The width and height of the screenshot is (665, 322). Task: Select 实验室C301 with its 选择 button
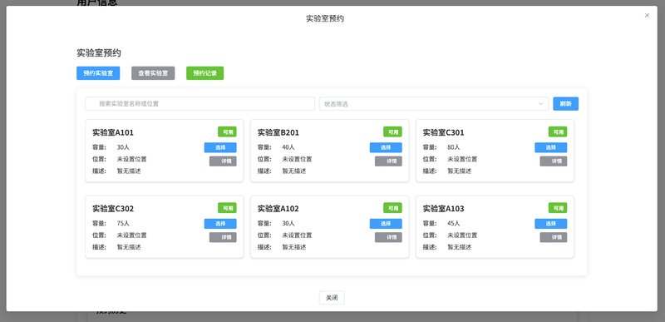[x=551, y=147]
